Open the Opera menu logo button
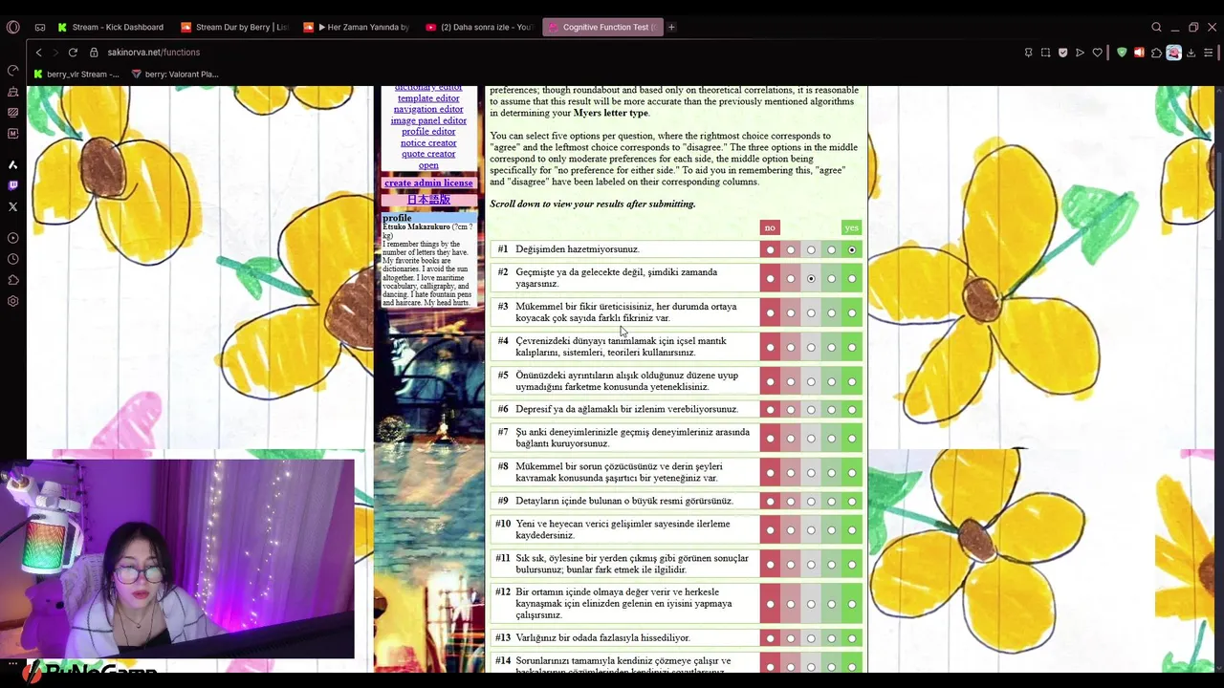Screen dimensions: 1224x688 [12, 27]
